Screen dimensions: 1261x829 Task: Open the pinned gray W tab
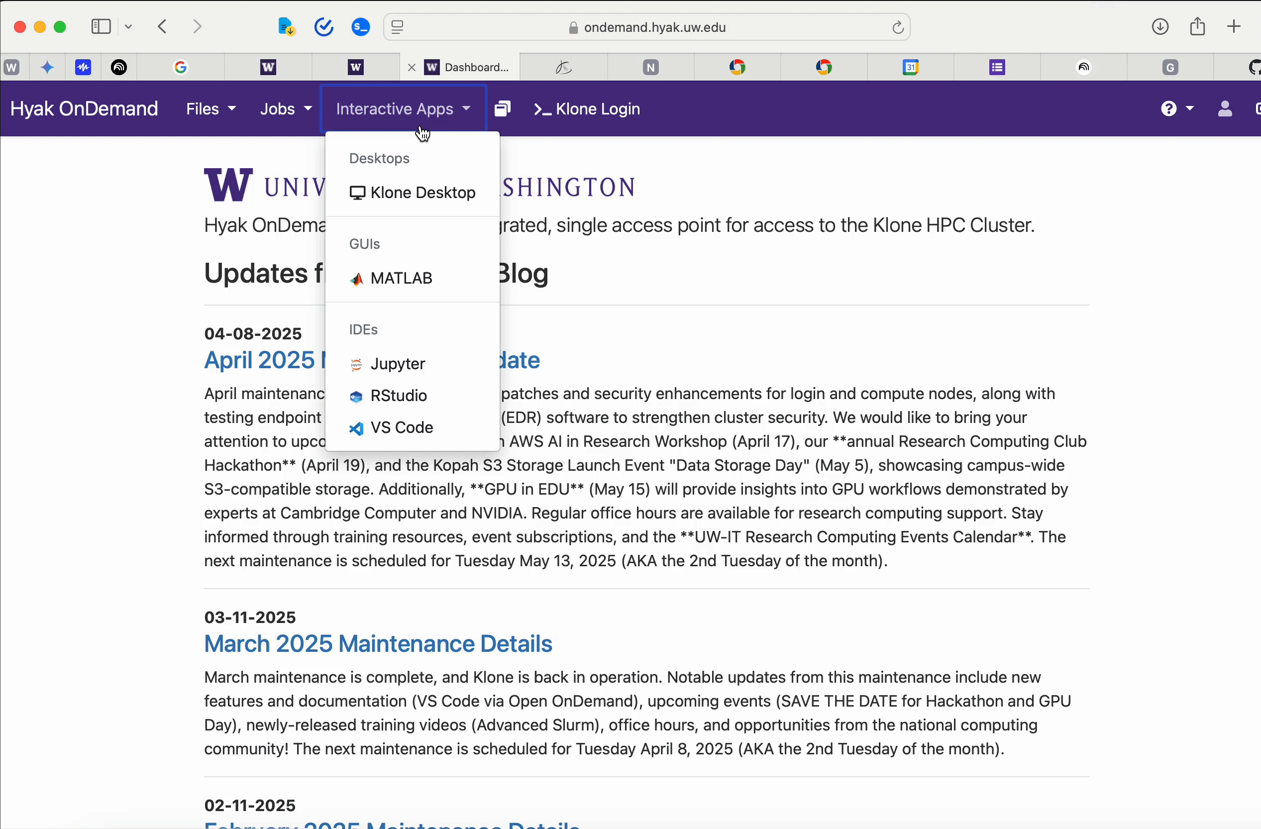11,67
